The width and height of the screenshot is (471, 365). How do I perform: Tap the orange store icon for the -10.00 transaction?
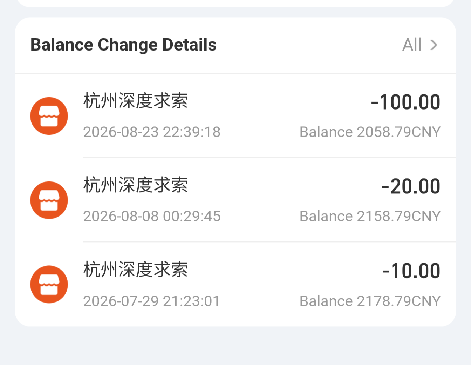[49, 285]
